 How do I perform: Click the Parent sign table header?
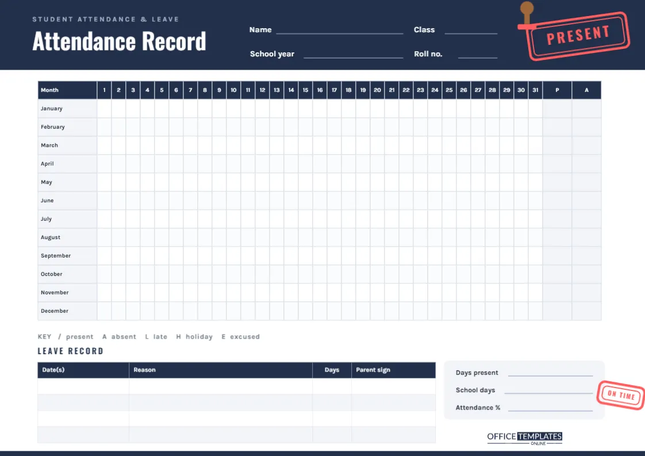(x=394, y=370)
